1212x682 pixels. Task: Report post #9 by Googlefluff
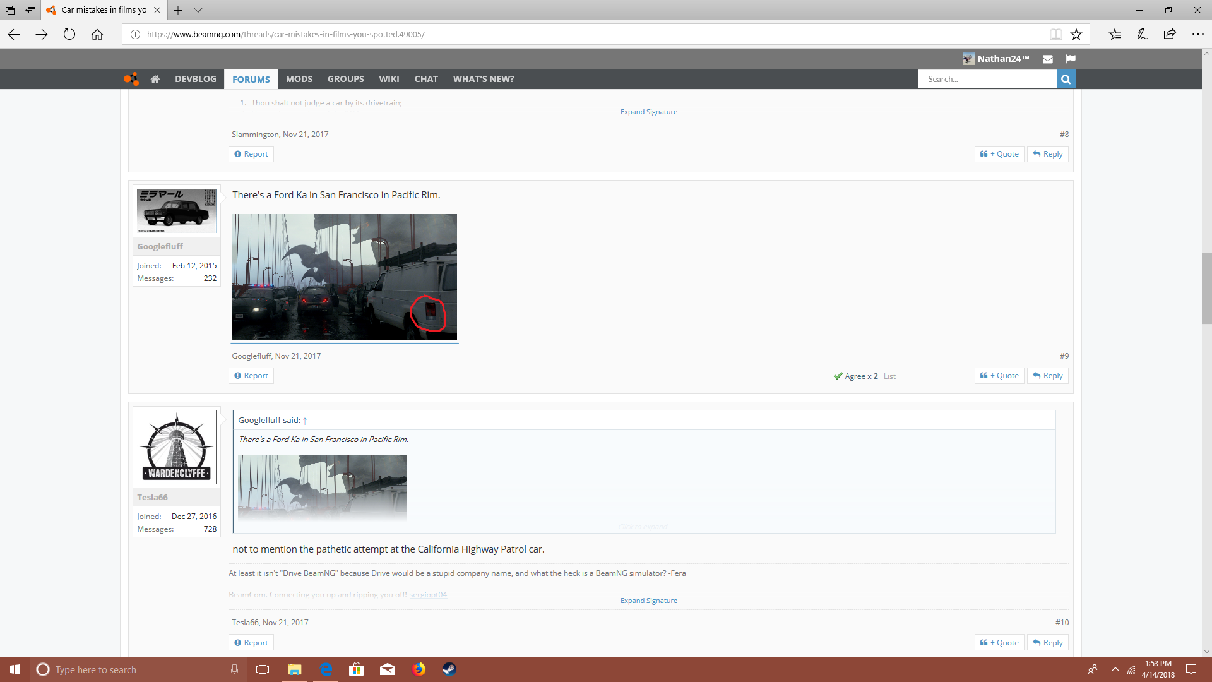[x=251, y=376]
